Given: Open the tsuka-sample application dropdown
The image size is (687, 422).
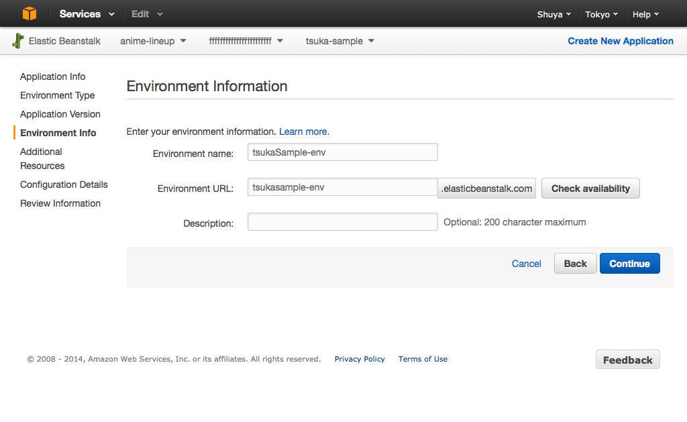Looking at the screenshot, I should (x=339, y=41).
